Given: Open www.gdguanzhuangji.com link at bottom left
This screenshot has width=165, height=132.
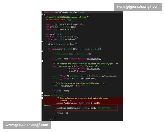Looking at the screenshot, I should pyautogui.click(x=27, y=125).
